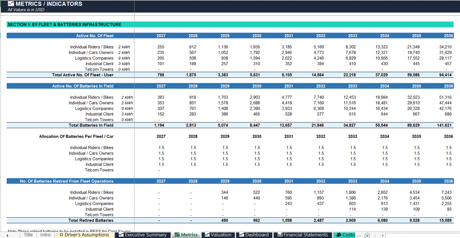
Task: Open the Valuation sheet tab
Action: point(218,235)
